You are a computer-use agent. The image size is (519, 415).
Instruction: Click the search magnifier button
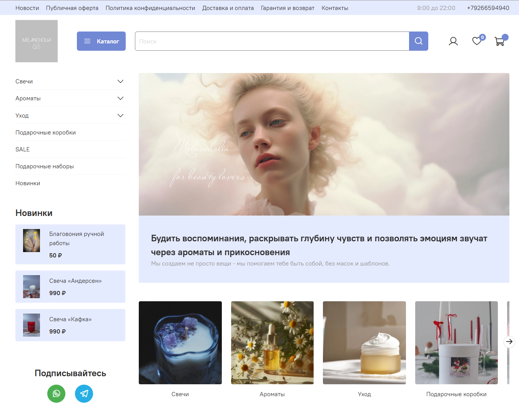click(x=419, y=41)
